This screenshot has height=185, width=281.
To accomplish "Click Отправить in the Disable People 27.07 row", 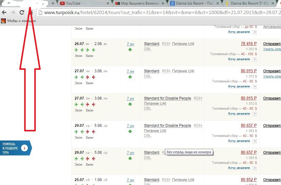I will click(272, 98).
